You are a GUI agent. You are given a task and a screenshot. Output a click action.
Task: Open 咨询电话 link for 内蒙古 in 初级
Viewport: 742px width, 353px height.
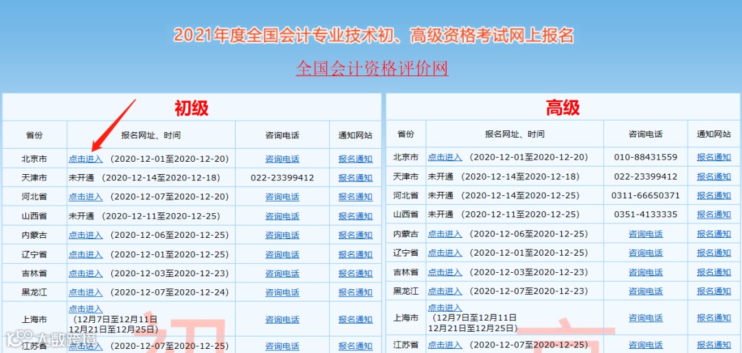click(282, 235)
